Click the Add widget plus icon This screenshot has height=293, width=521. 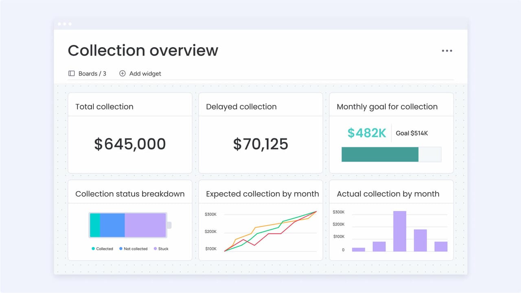pyautogui.click(x=122, y=74)
